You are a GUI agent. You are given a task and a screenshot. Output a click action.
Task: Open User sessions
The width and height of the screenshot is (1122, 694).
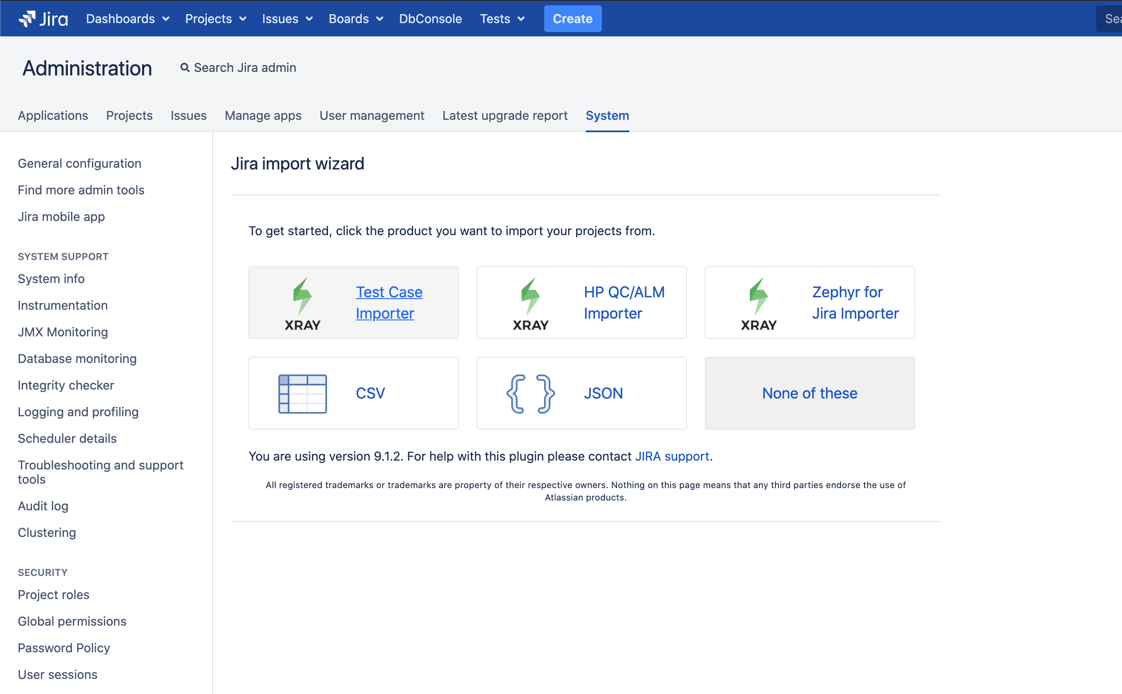(57, 674)
